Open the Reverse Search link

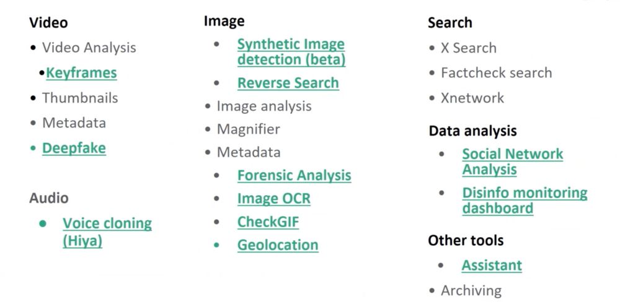[288, 83]
